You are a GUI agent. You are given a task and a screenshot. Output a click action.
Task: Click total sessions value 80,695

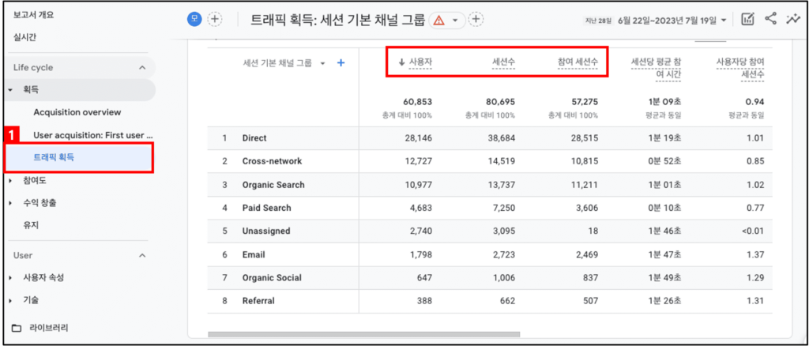(500, 102)
